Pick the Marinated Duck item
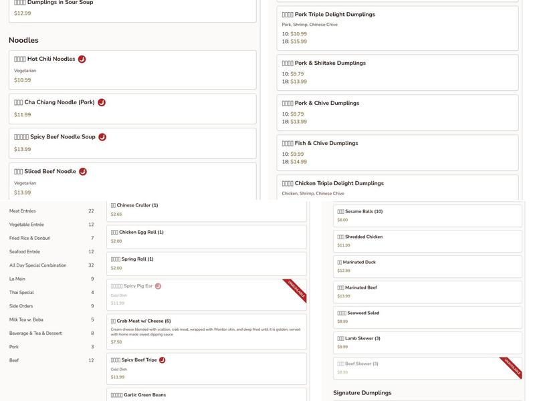Viewport: 535px width, 401px height. click(x=427, y=267)
